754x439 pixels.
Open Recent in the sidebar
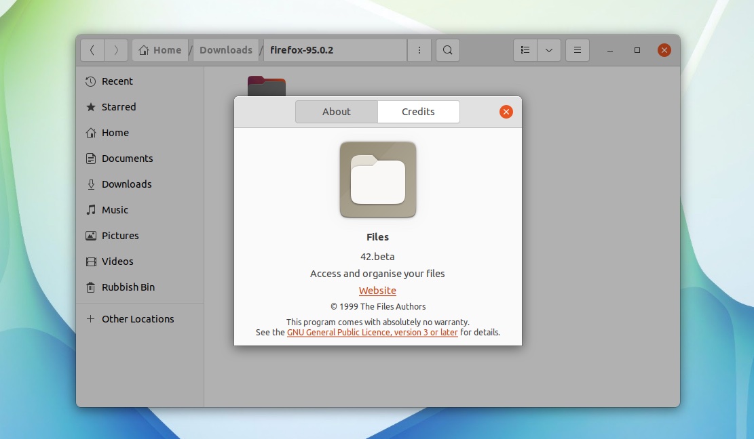140,81
